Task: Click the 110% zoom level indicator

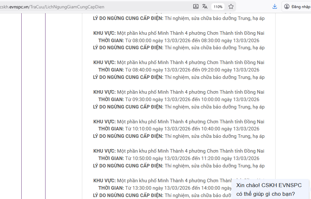Action: (218, 7)
